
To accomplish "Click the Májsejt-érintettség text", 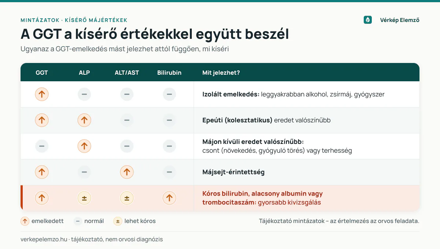I will 234,172.
